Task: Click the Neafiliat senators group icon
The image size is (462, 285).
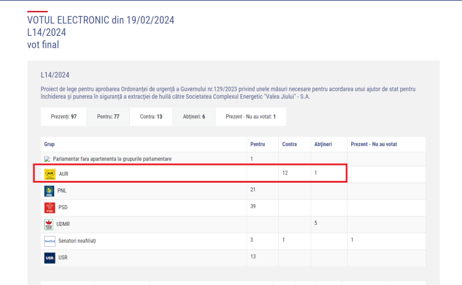Action: [x=50, y=241]
